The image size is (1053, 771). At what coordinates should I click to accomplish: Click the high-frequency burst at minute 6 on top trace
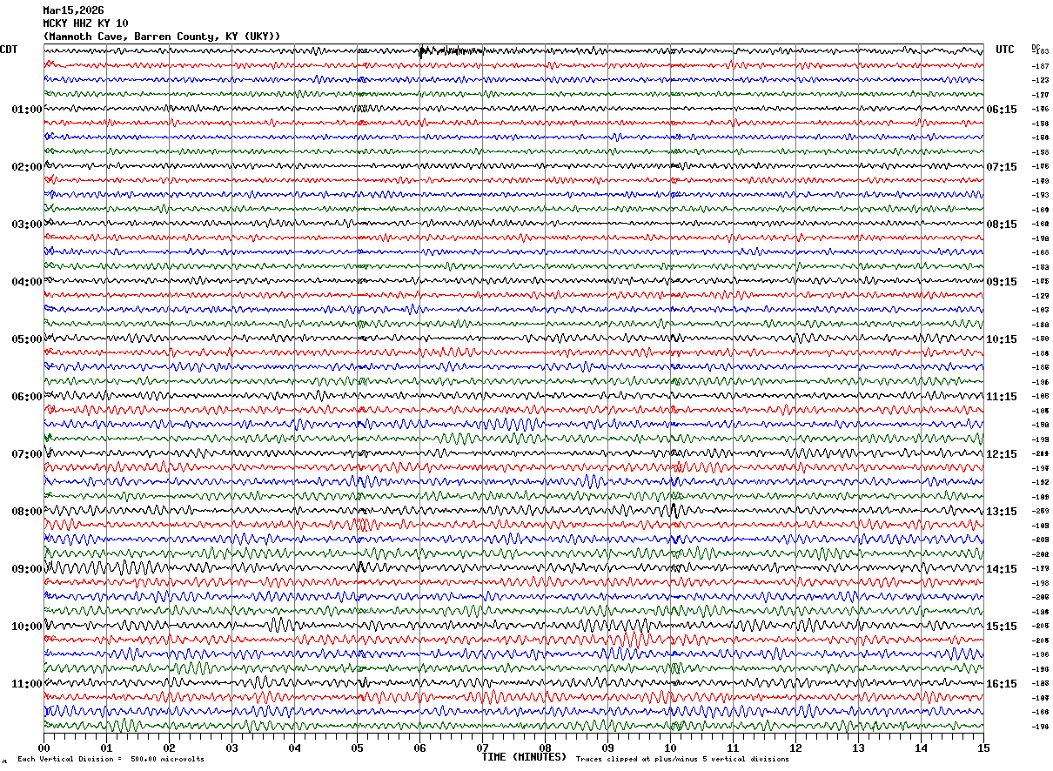(449, 51)
